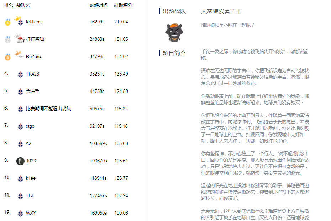Screen dimensions: 331x221
Task: Click 金左手 team avatar icon
Action: tap(20, 92)
